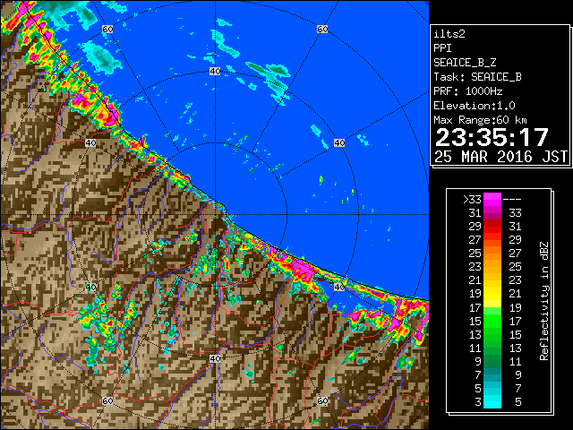This screenshot has width=573, height=430.
Task: Click the '40' range label southwest over land
Action: 90,287
